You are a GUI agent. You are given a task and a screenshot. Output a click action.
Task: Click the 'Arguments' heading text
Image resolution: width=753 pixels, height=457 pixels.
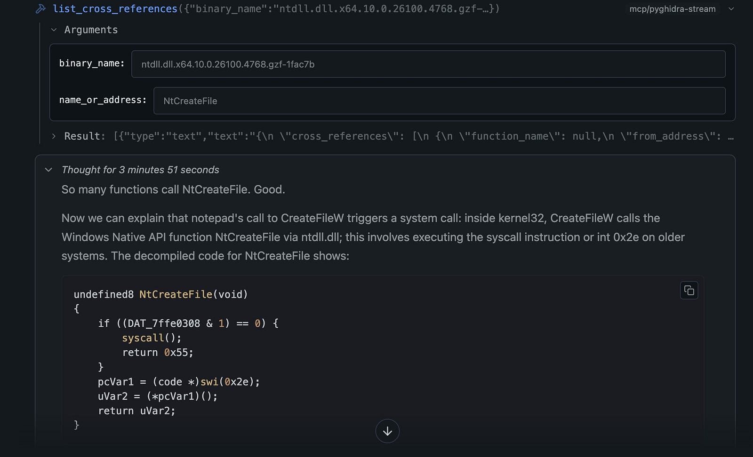91,30
